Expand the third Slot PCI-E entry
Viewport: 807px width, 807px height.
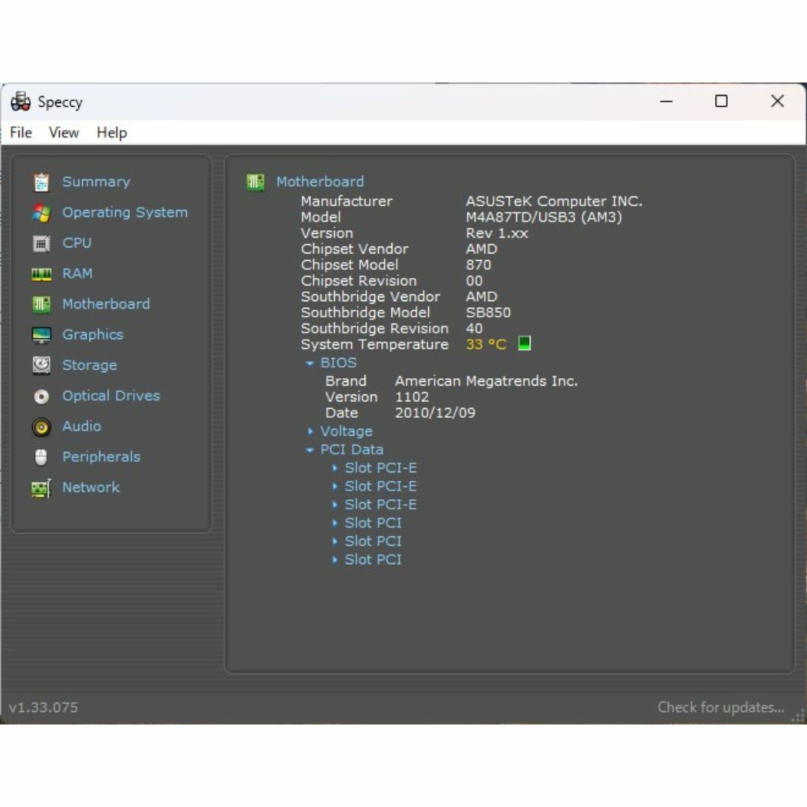(x=335, y=505)
